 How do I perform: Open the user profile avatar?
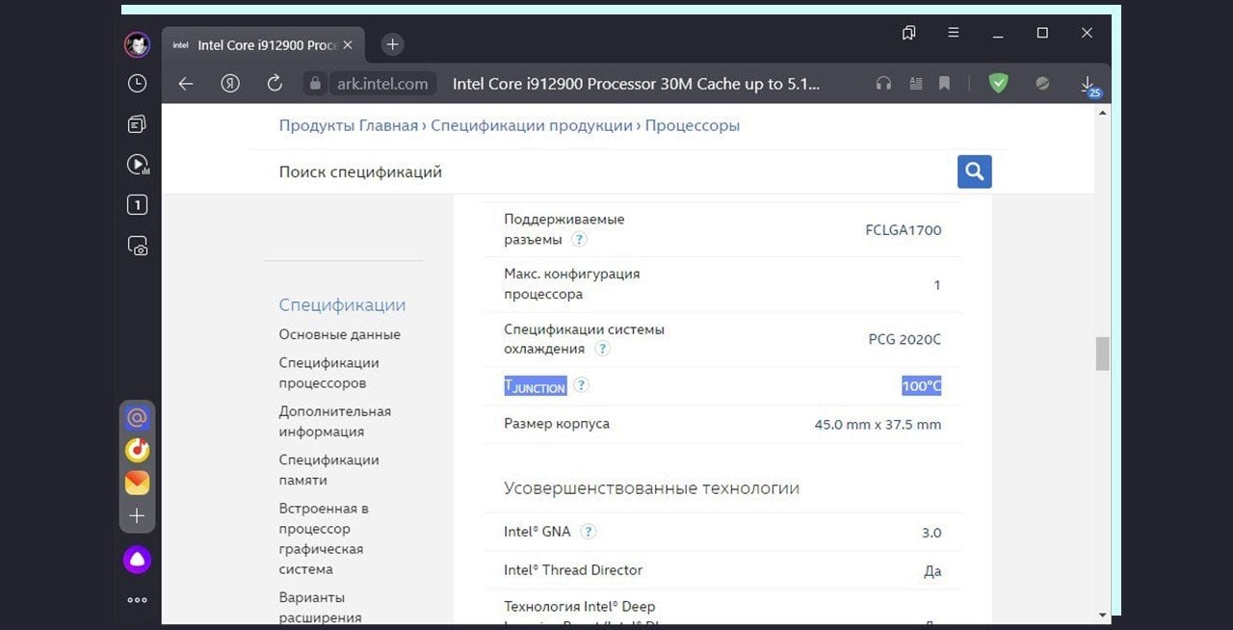click(137, 44)
